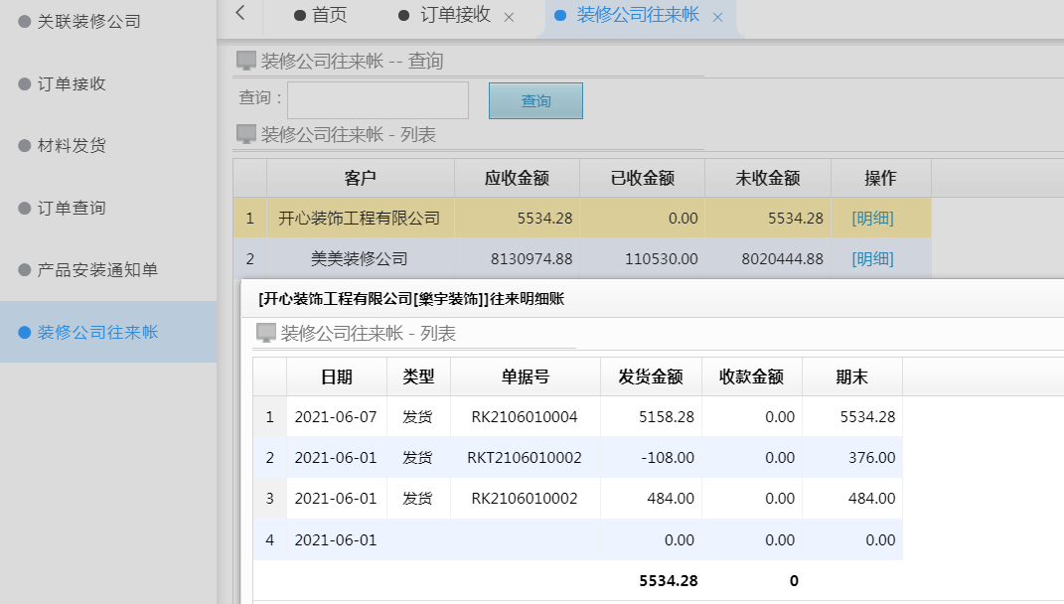Close the 订单接收 tab

tap(509, 17)
